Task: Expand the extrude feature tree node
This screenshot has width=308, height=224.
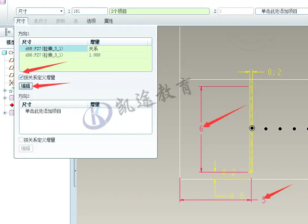Action: click(x=4, y=90)
